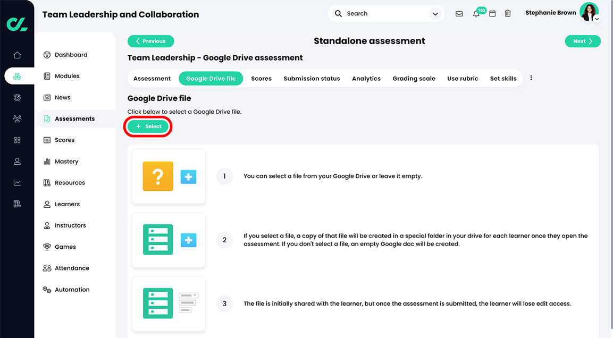Screen dimensions: 613x338
Task: Open the analytics chart icon in the sidebar
Action: click(17, 182)
